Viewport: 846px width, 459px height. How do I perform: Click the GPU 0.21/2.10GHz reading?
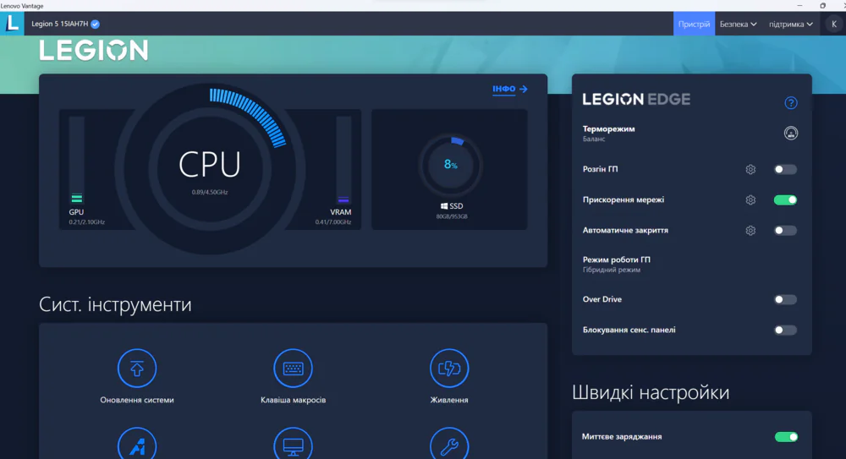(86, 222)
